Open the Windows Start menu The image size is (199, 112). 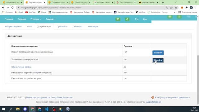pyautogui.click(x=3, y=109)
